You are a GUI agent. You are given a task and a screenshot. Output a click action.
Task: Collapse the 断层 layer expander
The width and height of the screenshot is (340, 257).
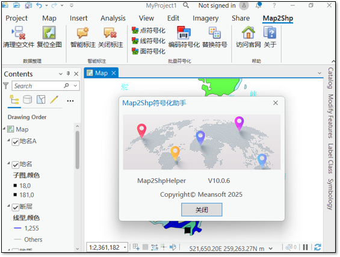(8, 206)
